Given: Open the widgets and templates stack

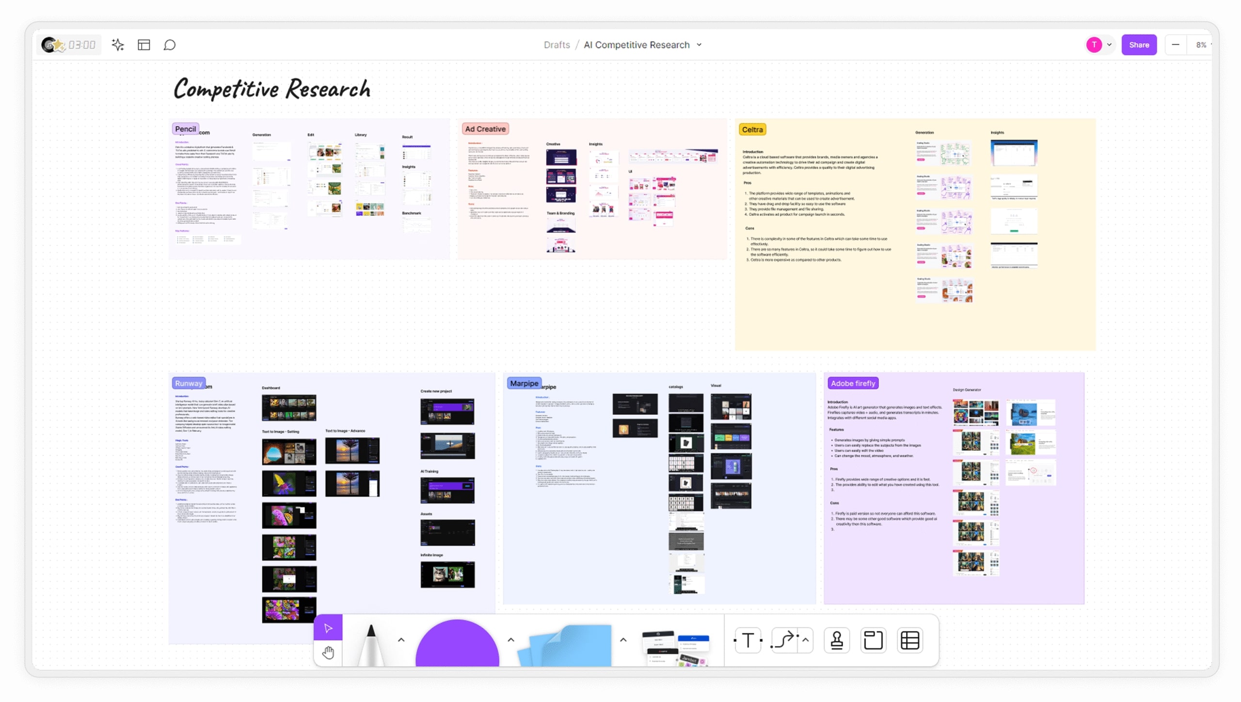Looking at the screenshot, I should [x=676, y=648].
